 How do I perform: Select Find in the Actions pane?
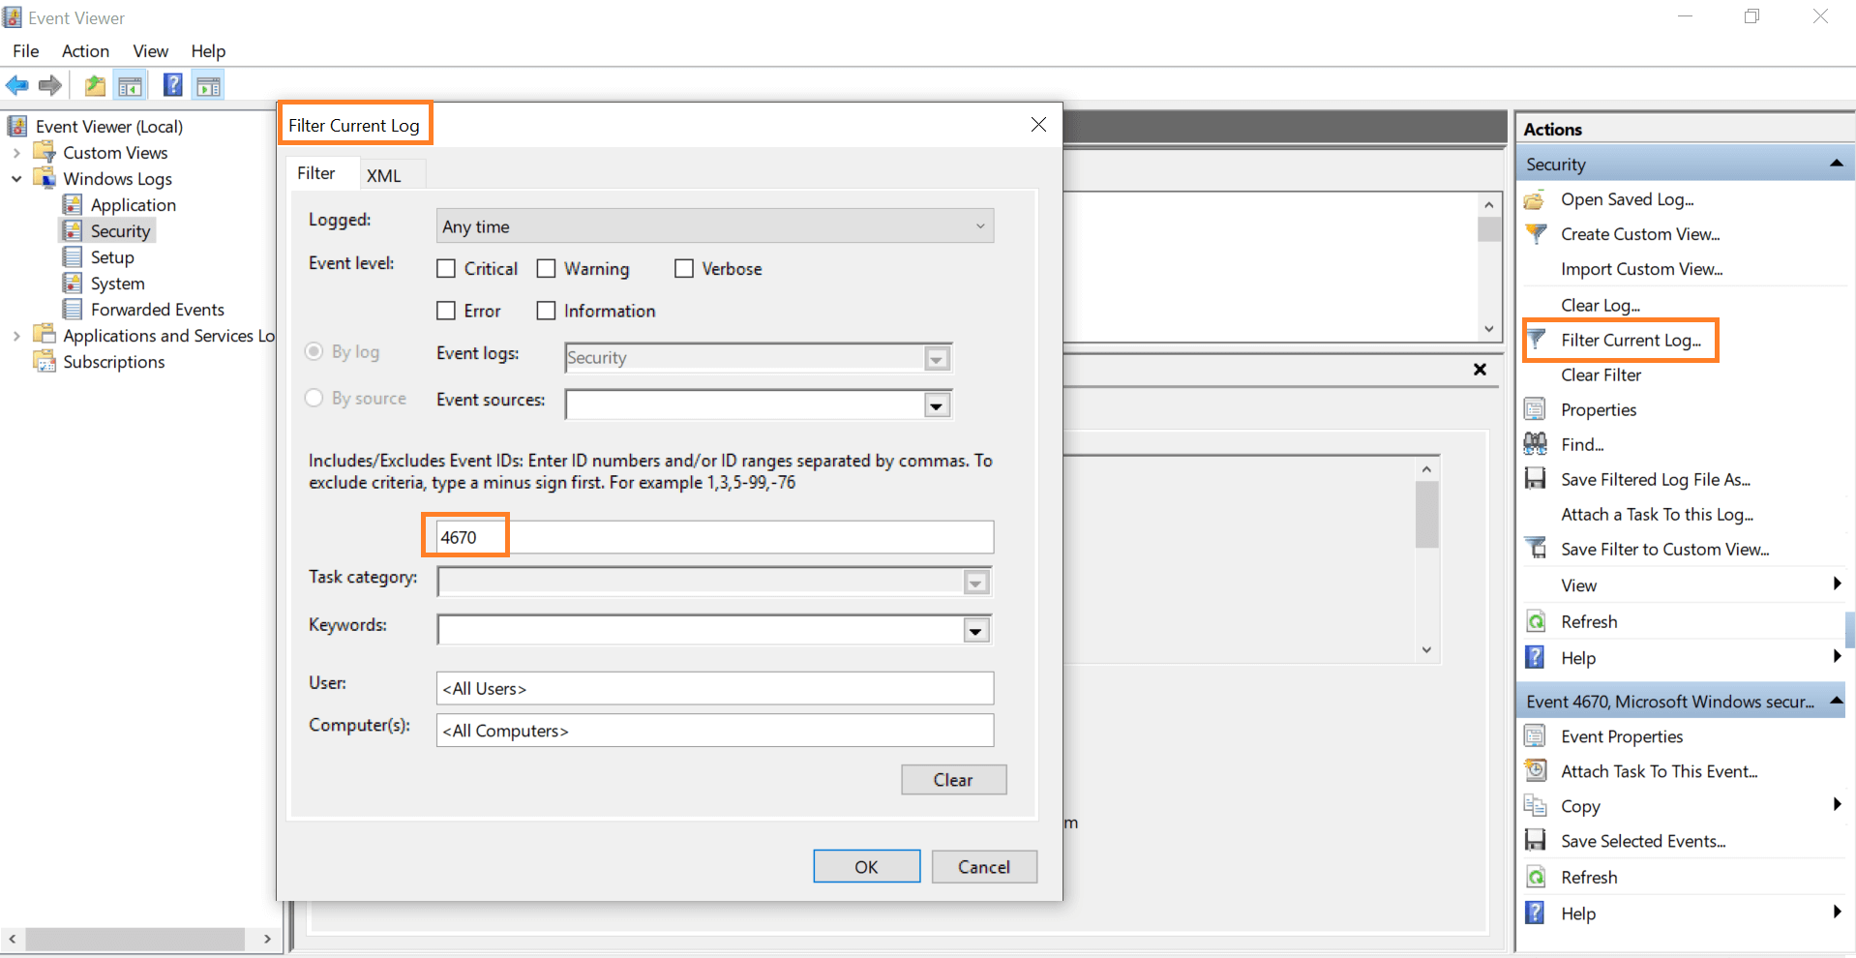[x=1579, y=443]
